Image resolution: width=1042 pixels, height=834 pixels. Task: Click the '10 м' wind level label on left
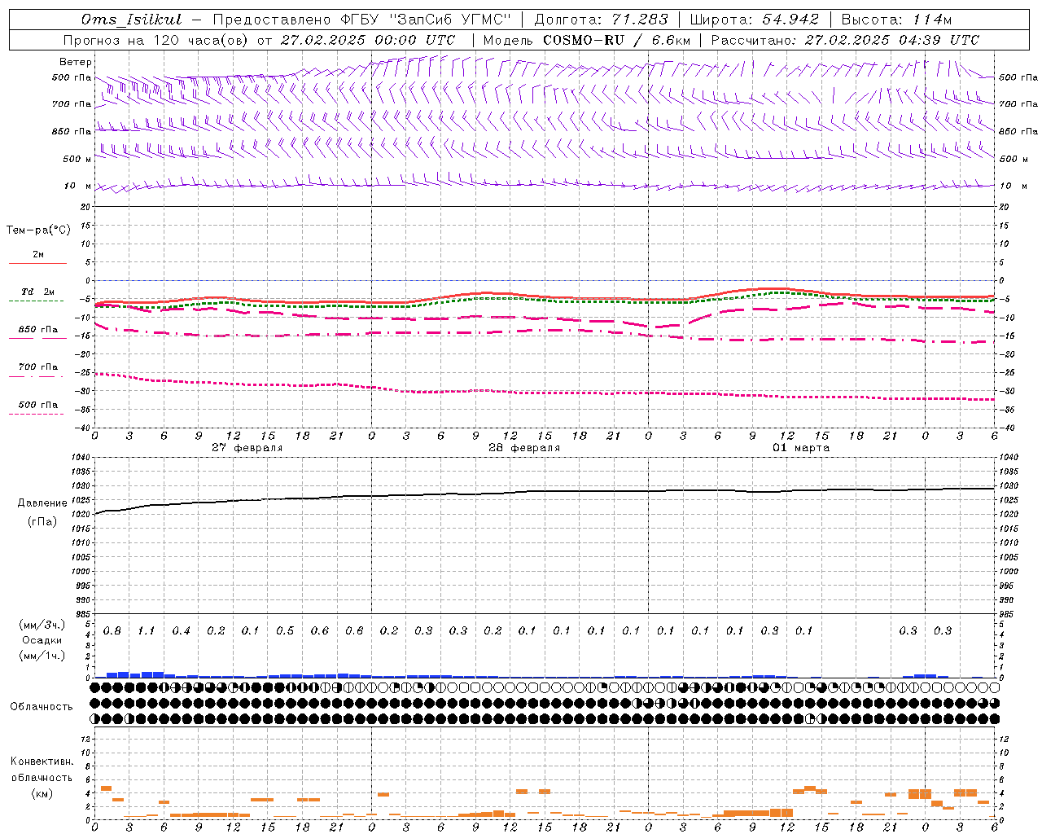click(77, 186)
